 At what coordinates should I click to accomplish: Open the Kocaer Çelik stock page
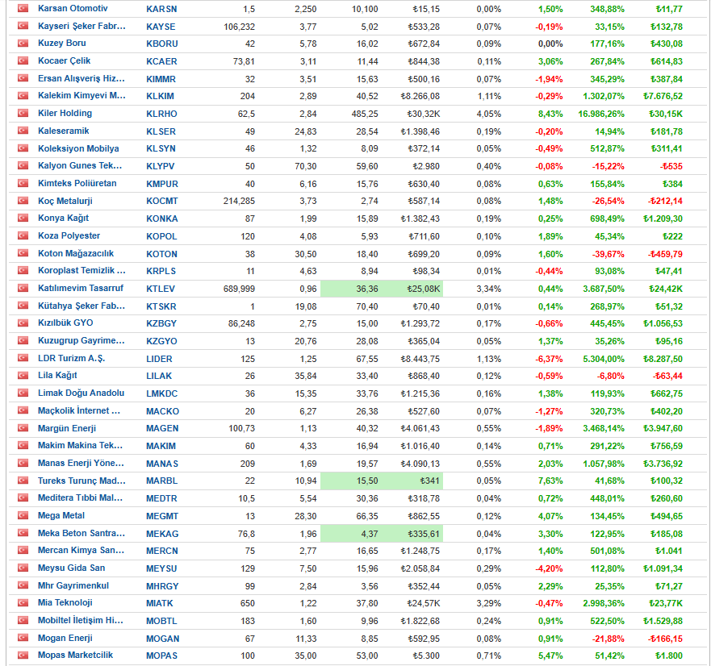(x=65, y=60)
